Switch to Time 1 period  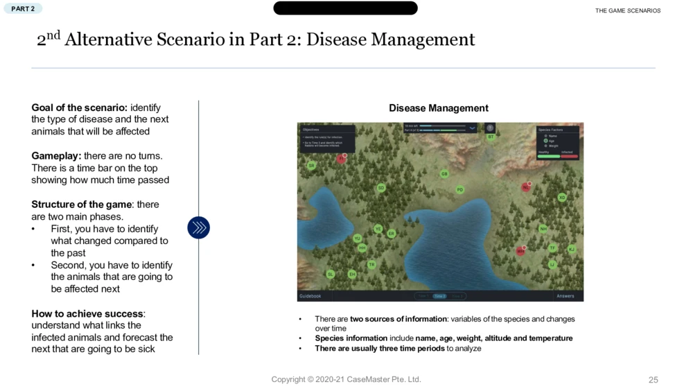click(x=422, y=296)
